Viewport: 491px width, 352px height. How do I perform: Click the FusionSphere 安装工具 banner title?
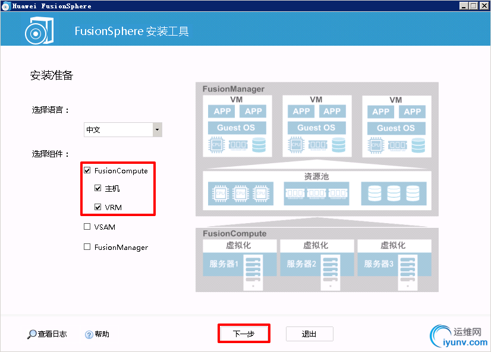[131, 31]
